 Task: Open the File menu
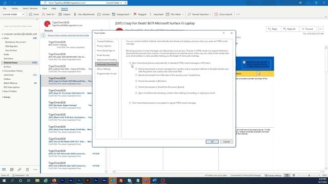5,9
